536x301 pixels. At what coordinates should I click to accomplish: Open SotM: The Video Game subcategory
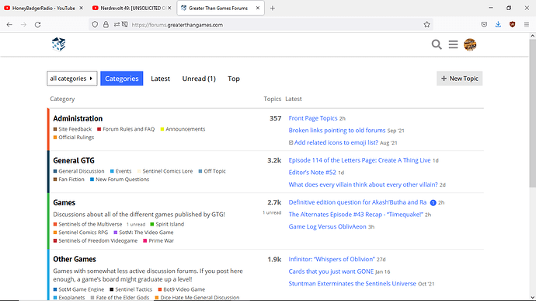[x=144, y=233]
